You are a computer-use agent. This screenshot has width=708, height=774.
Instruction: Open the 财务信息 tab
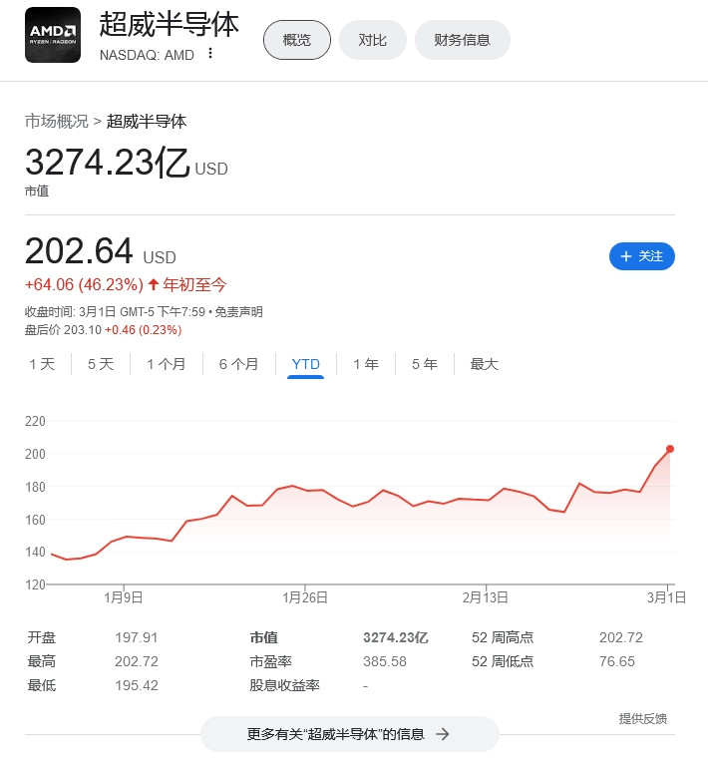(463, 40)
